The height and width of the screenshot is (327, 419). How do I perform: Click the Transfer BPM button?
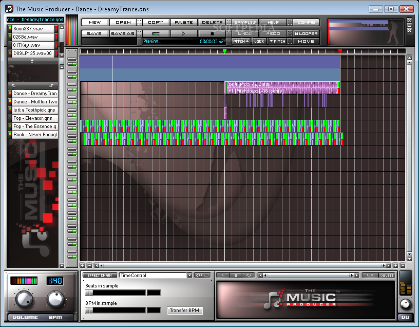coord(184,311)
